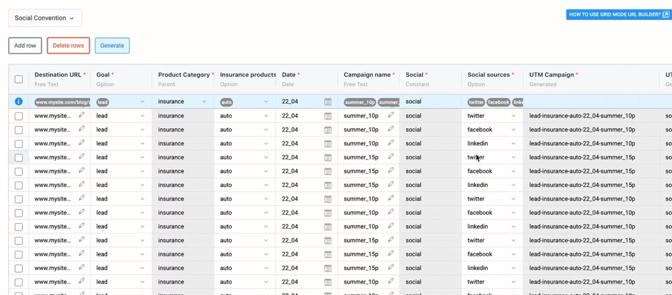Image resolution: width=672 pixels, height=295 pixels.
Task: Expand Goal dropdown in highlighted template row
Action: point(142,102)
